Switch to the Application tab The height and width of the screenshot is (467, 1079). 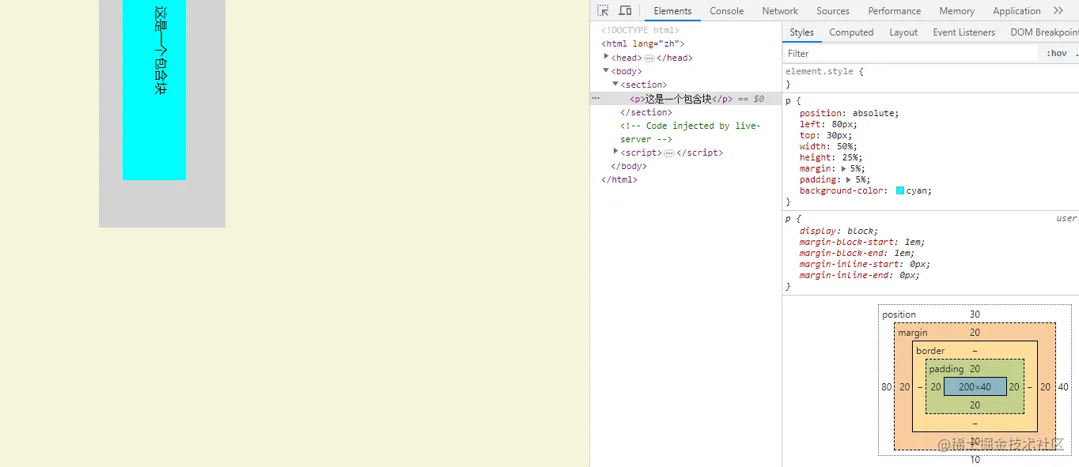pos(1017,11)
